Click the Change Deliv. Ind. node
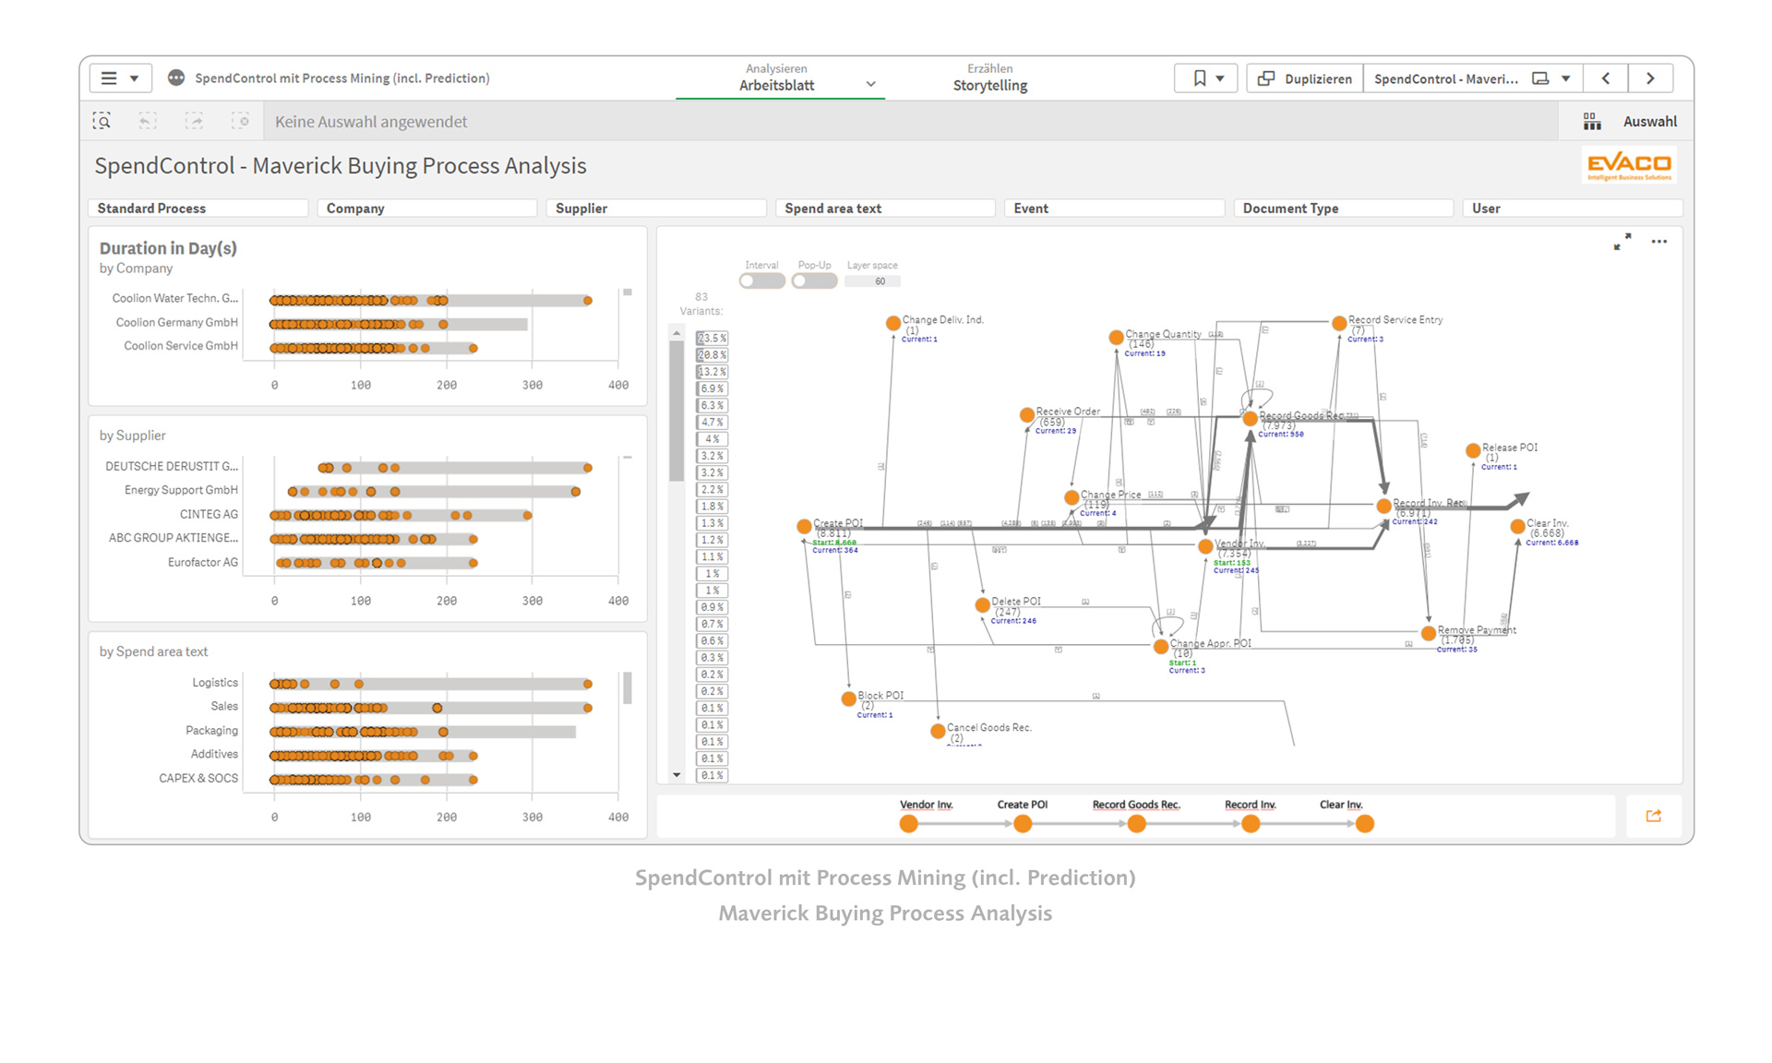This screenshot has width=1772, height=1063. click(892, 323)
